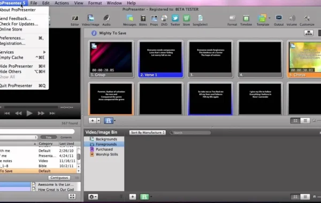Image resolution: width=321 pixels, height=203 pixels.
Task: Choose Empty Cache menu item
Action: tap(24, 58)
